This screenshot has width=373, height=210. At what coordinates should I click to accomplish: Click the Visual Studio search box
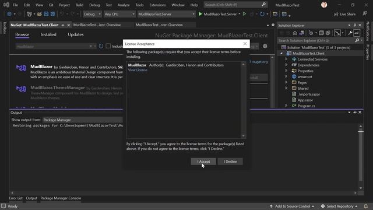click(x=235, y=5)
